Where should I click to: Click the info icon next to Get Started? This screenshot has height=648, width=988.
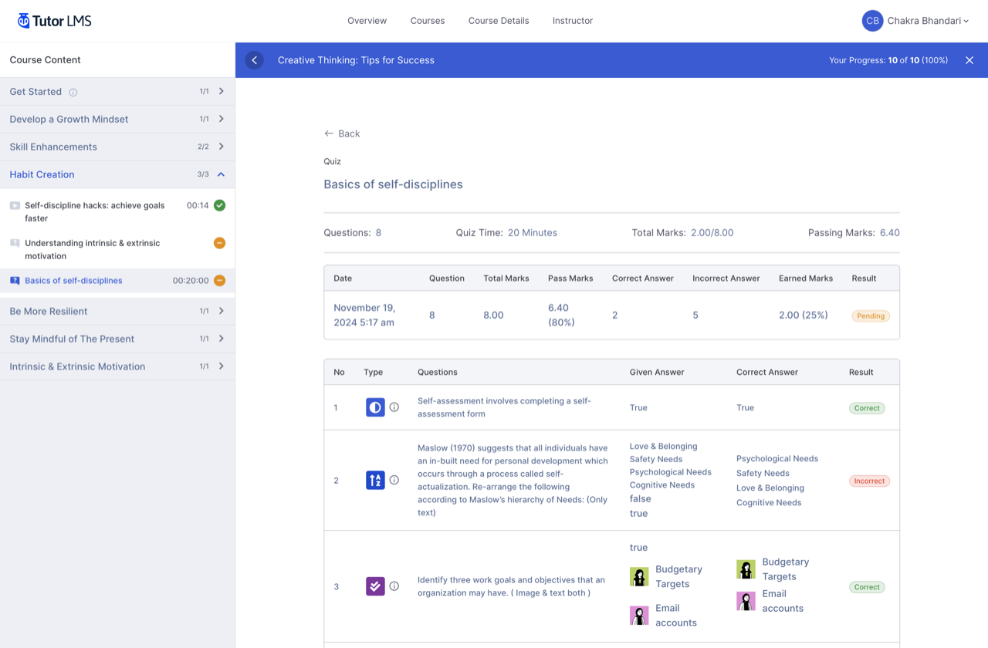click(x=73, y=91)
